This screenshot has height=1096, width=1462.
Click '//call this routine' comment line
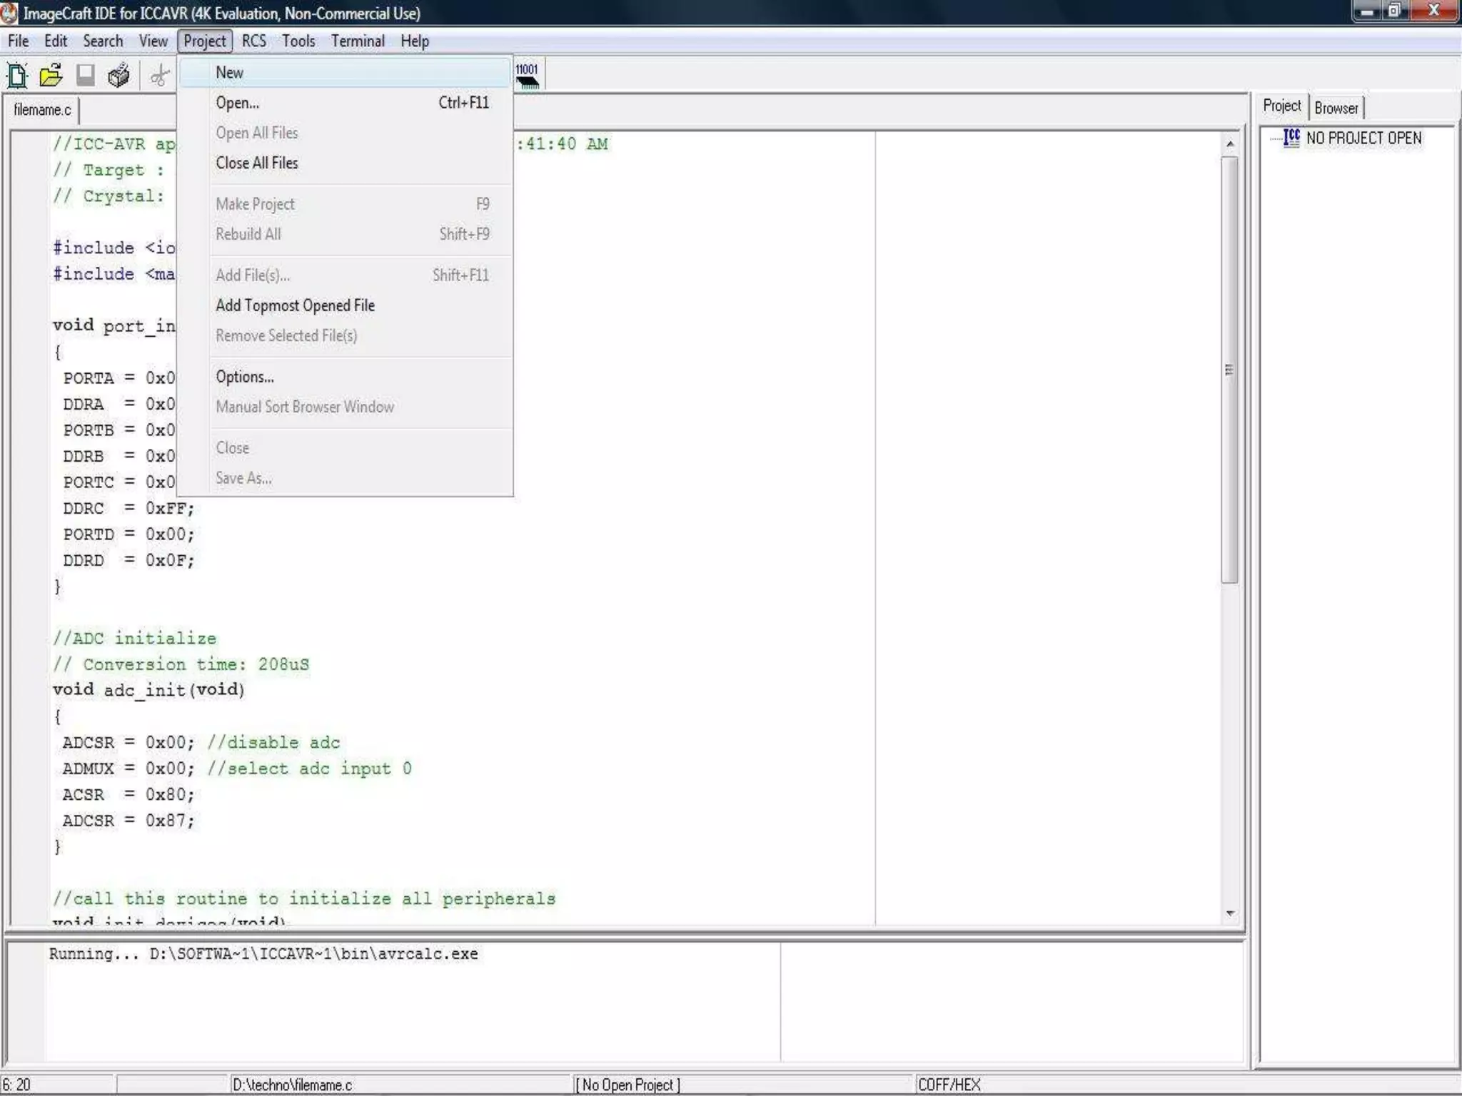304,898
